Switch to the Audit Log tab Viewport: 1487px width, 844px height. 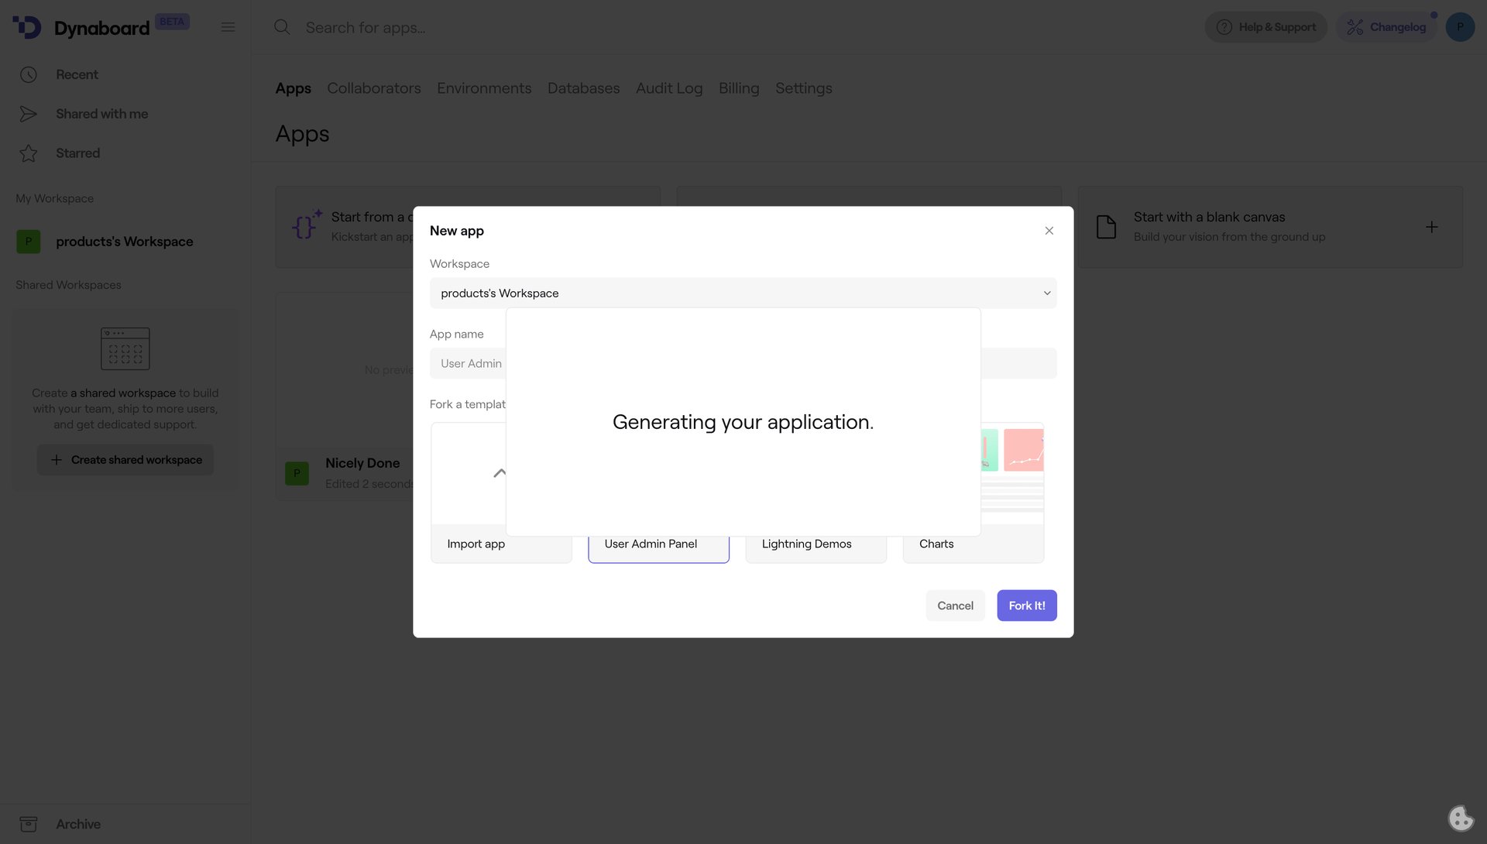pos(668,88)
